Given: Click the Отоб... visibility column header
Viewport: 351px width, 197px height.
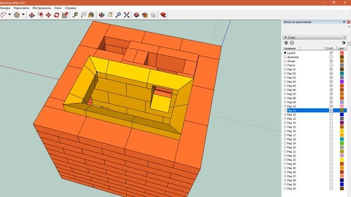Looking at the screenshot, I should pyautogui.click(x=331, y=48).
